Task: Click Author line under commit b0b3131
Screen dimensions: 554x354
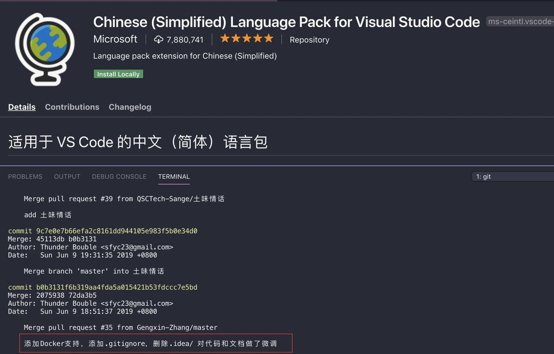Action: (91, 303)
